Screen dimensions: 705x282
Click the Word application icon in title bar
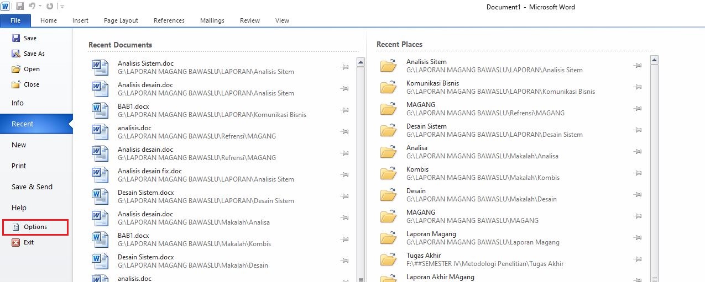click(5, 6)
